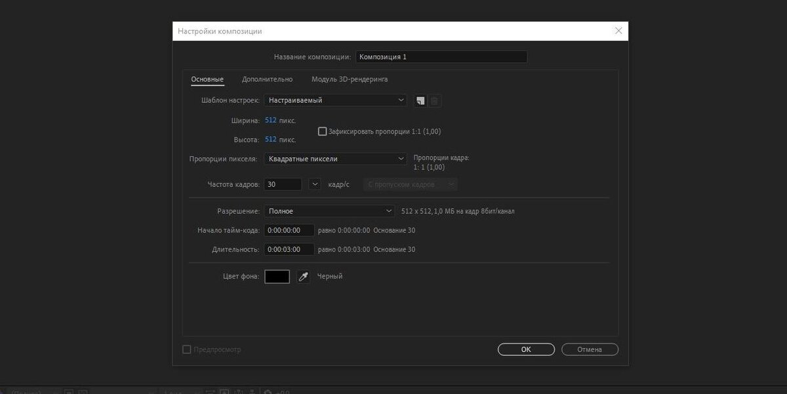787x394 pixels.
Task: Edit the Название композиции field
Action: pos(441,57)
